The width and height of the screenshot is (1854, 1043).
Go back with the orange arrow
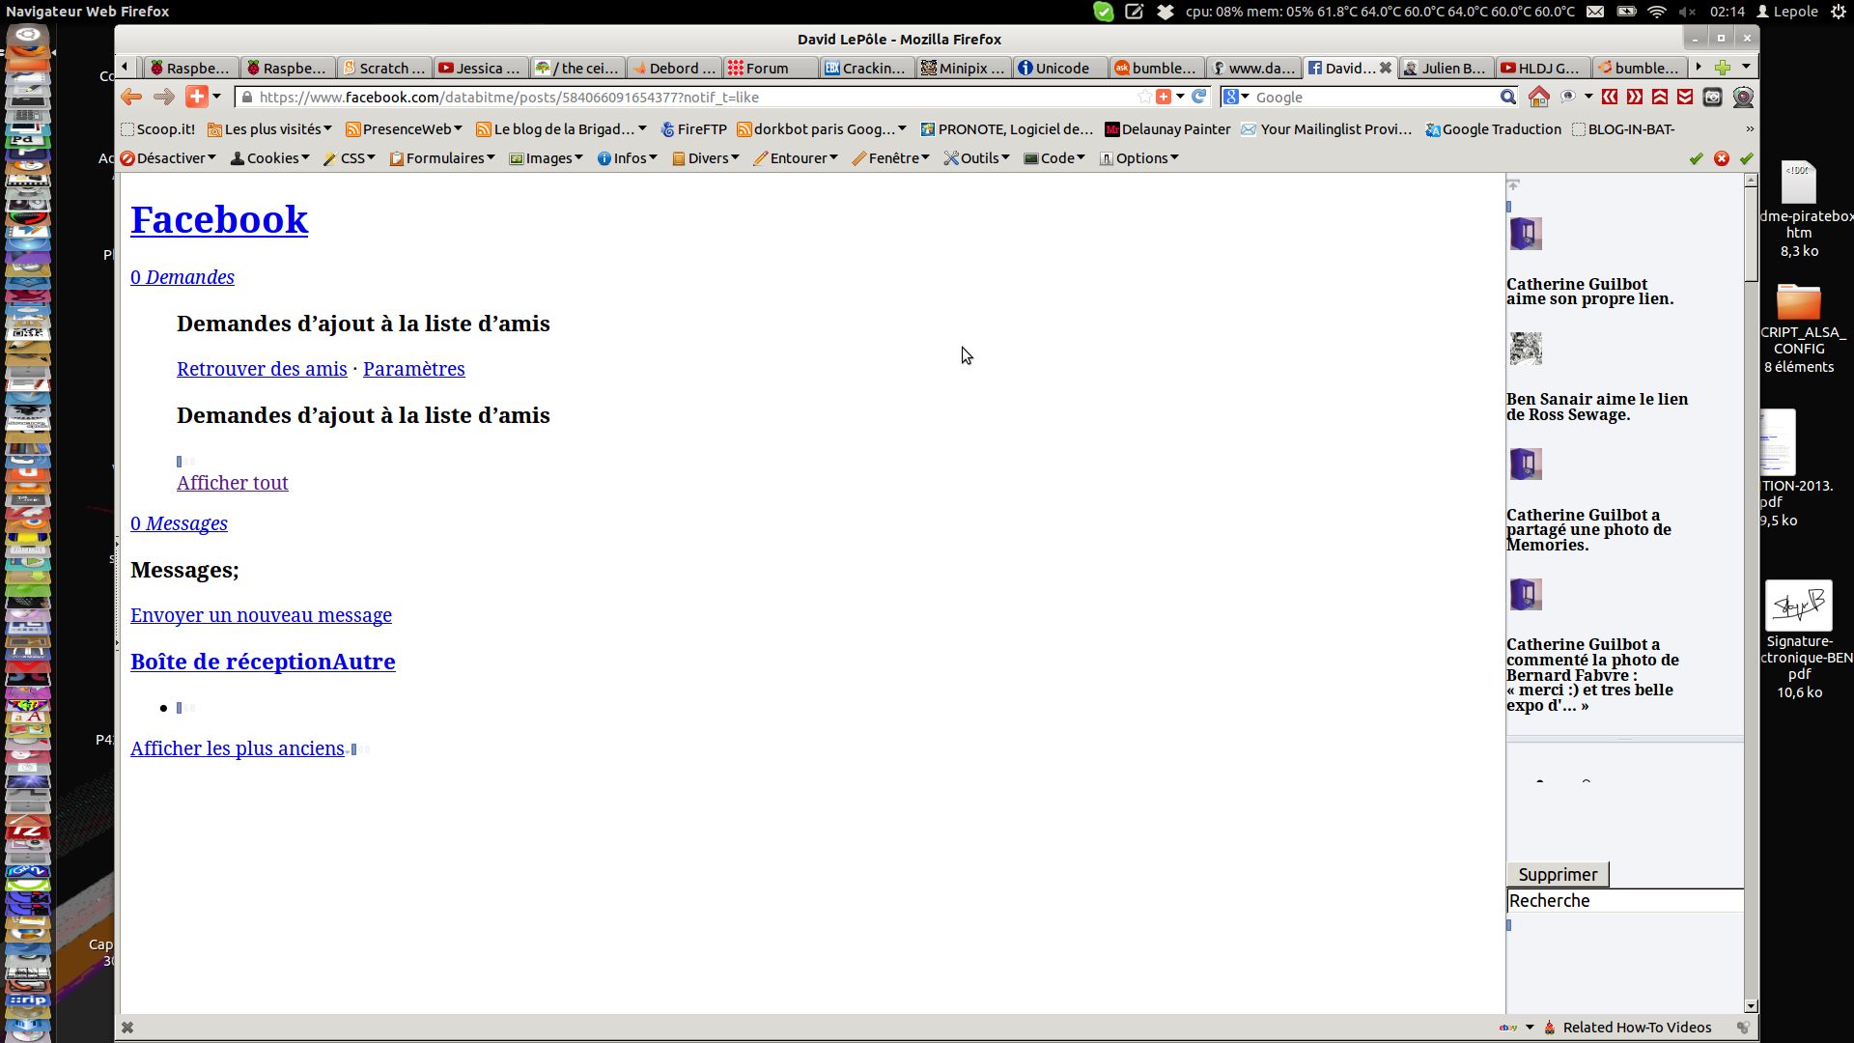[x=131, y=97]
